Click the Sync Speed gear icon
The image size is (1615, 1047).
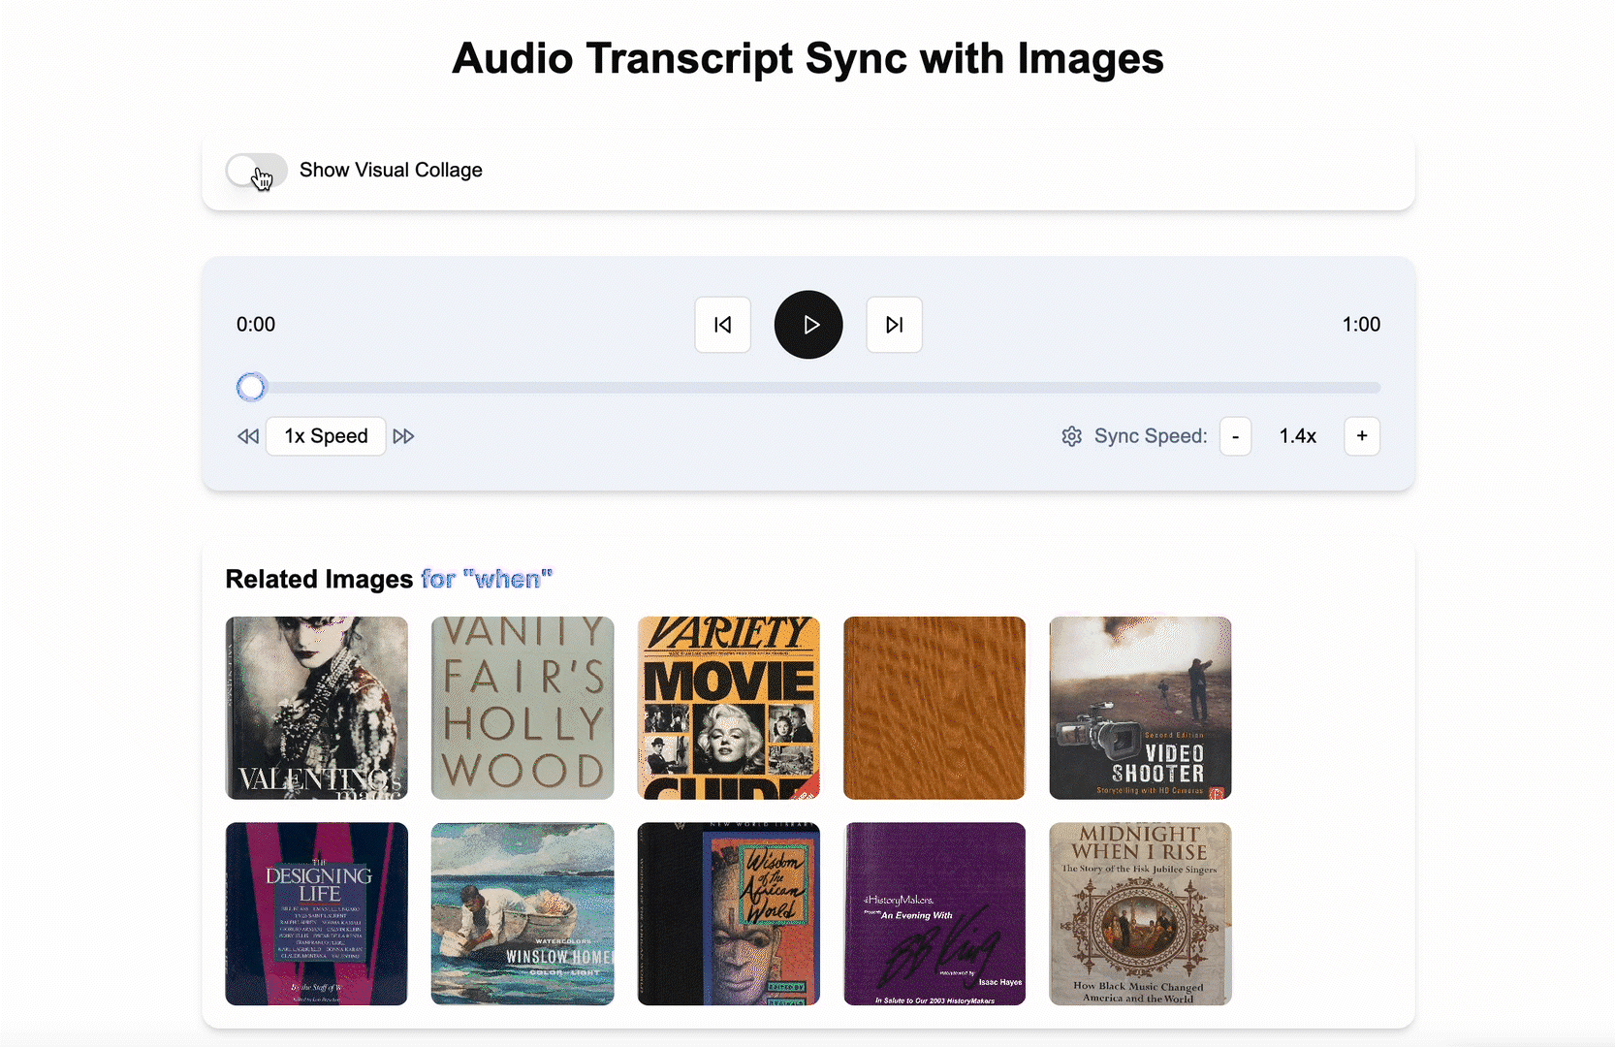tap(1071, 436)
